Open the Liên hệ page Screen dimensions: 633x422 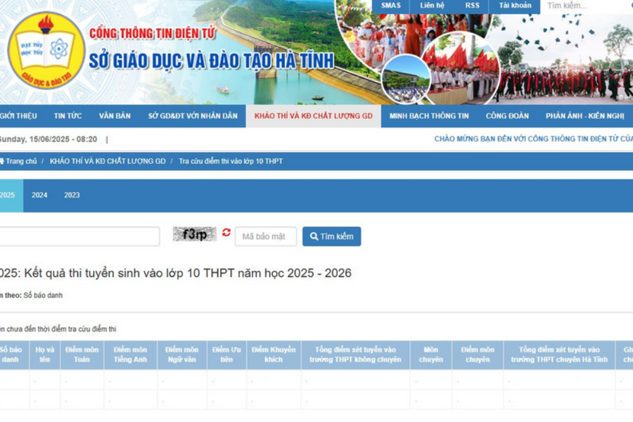431,5
